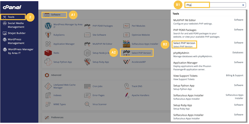Viewport: 249px width, 124px height.
Task: Click the Redis icon
Action: click(48, 53)
